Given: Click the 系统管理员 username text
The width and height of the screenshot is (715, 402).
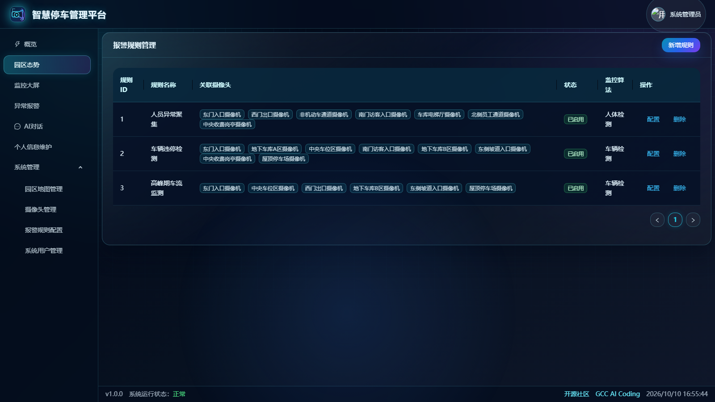Looking at the screenshot, I should [x=685, y=14].
